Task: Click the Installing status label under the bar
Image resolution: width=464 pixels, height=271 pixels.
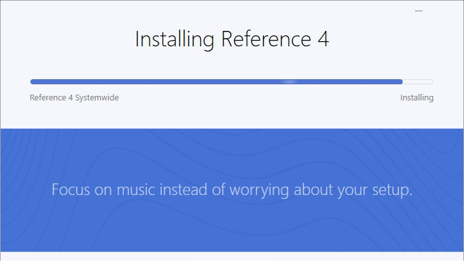Action: (417, 98)
